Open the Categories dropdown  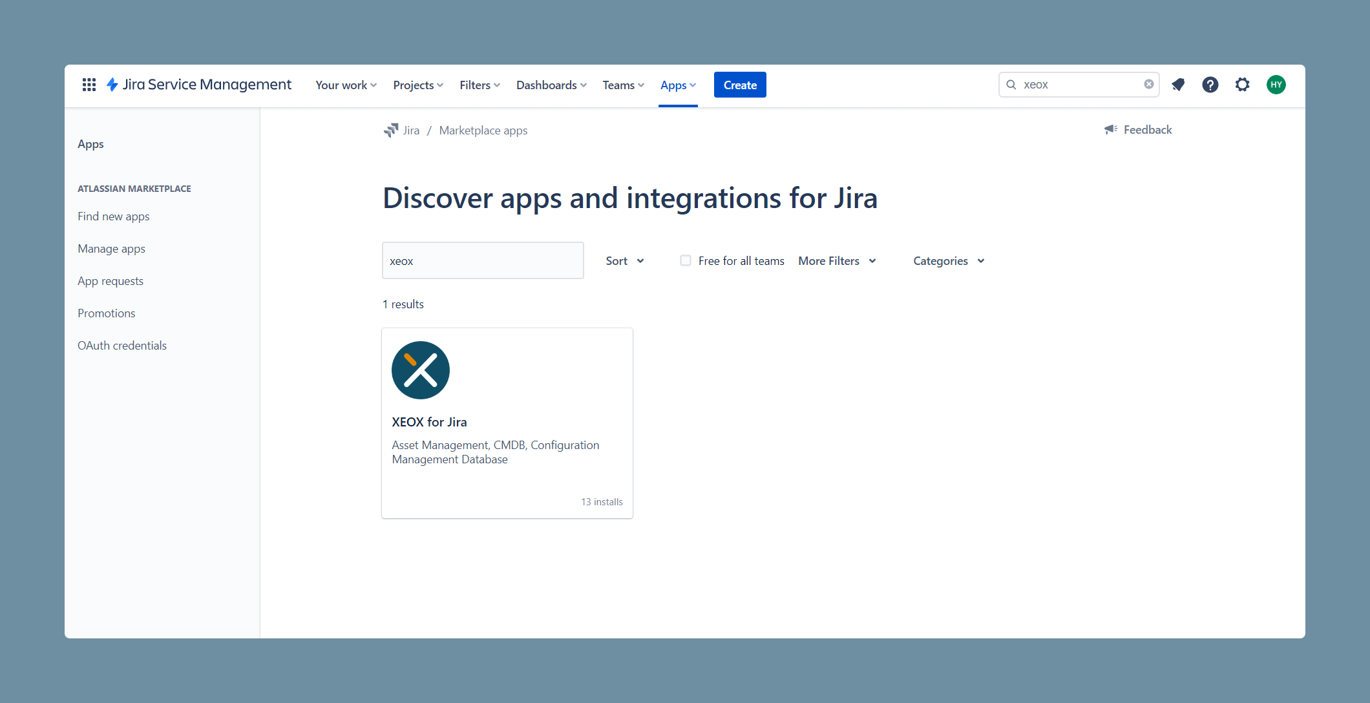point(949,261)
